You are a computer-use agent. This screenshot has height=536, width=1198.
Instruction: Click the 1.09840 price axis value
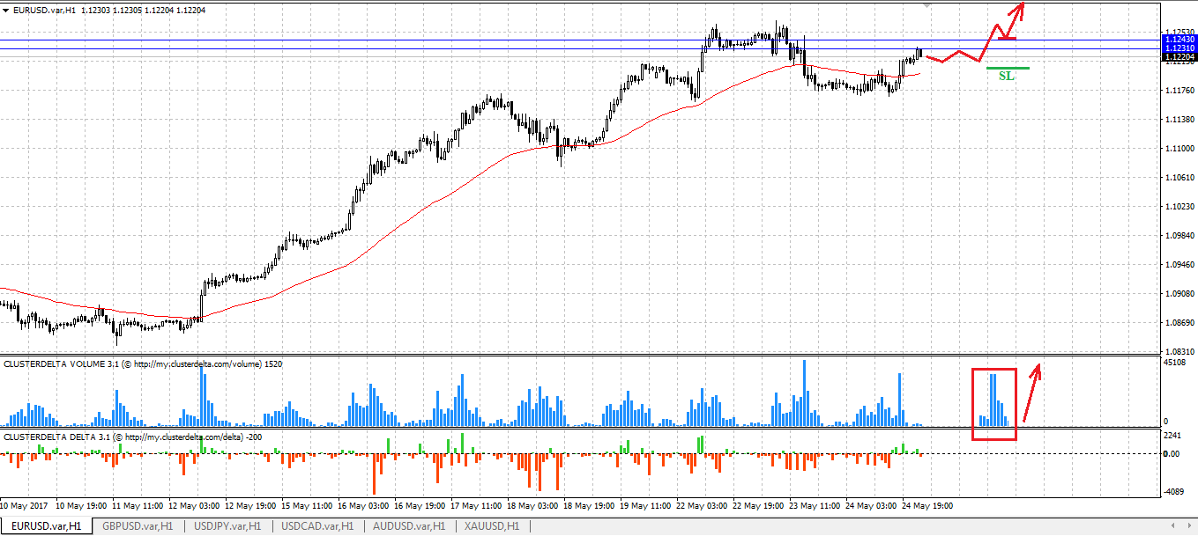1179,236
